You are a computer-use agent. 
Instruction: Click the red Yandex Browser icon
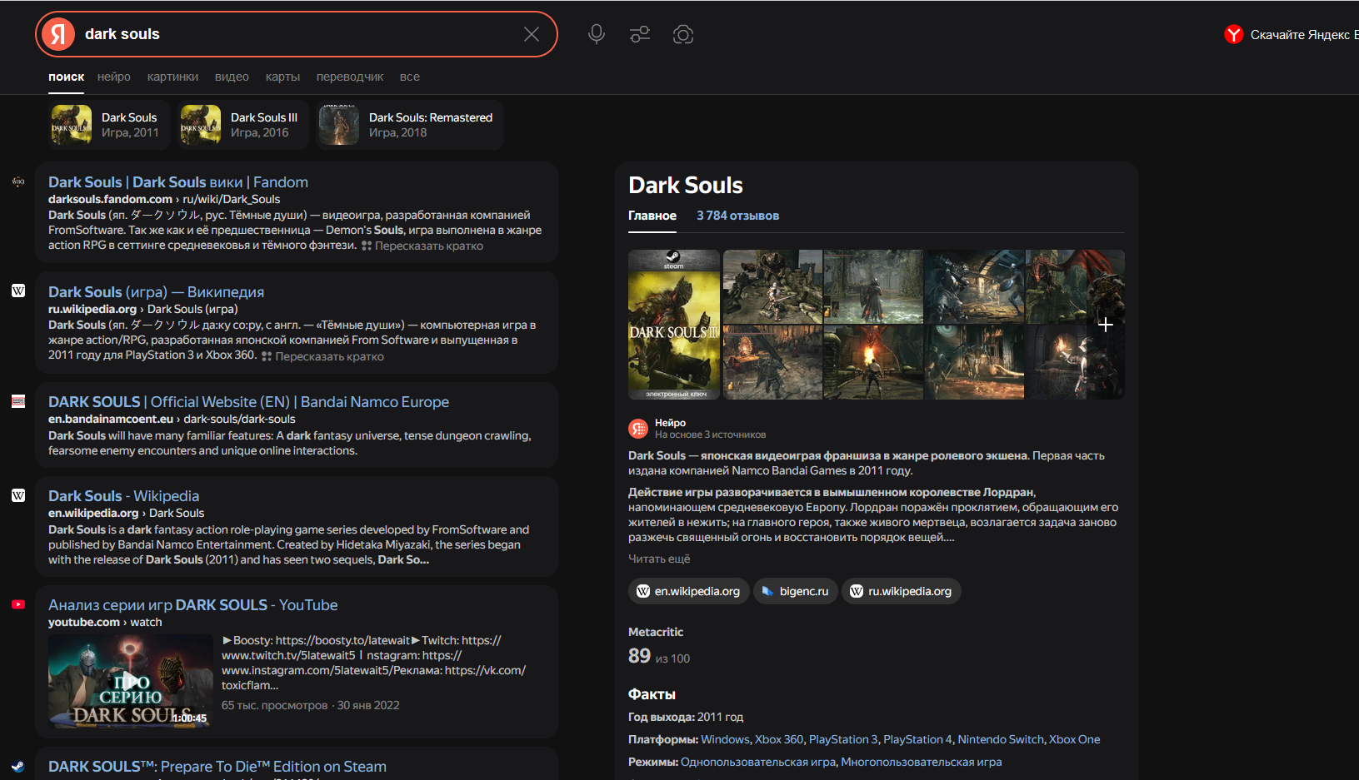tap(1234, 34)
